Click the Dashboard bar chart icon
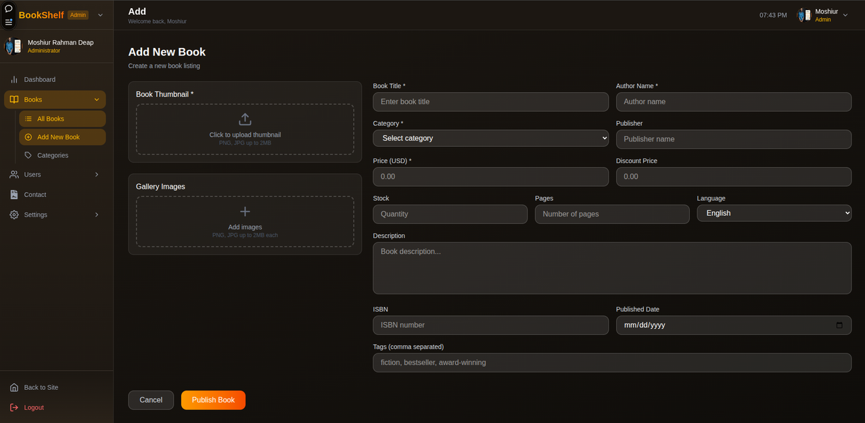This screenshot has height=423, width=865. [14, 79]
